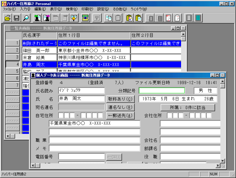The width and height of the screenshot is (236, 178).
Task: Click the 連名なし(R) button
Action: 120,107
